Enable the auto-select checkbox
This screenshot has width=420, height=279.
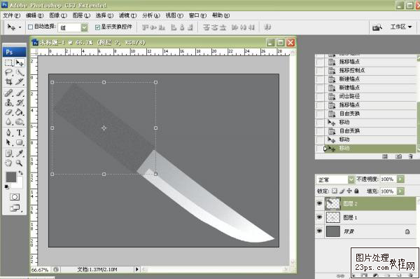coord(30,27)
